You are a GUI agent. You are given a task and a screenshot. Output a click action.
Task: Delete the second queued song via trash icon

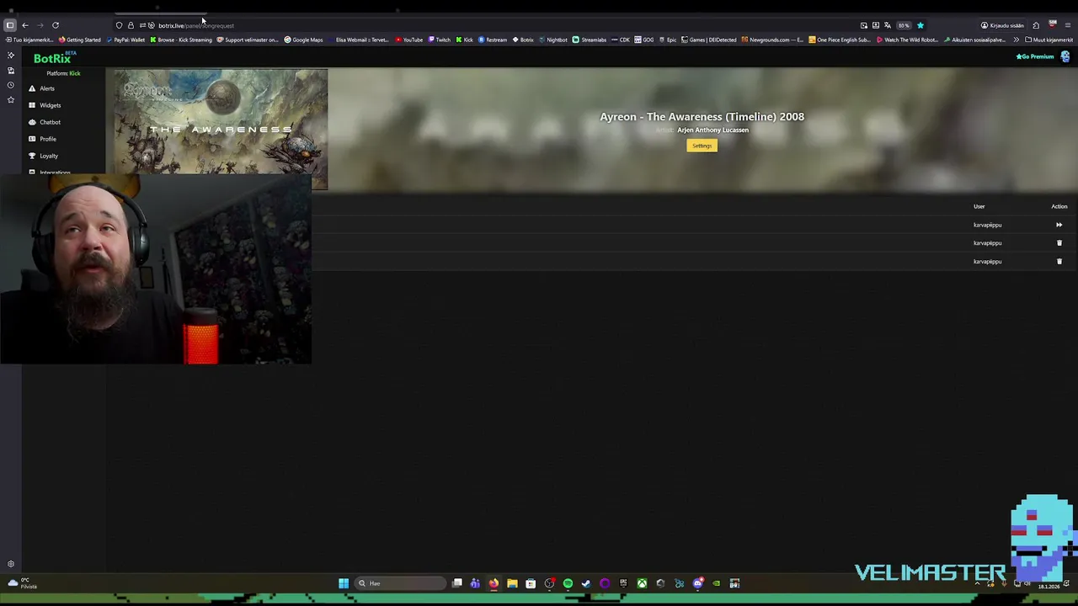[1059, 243]
